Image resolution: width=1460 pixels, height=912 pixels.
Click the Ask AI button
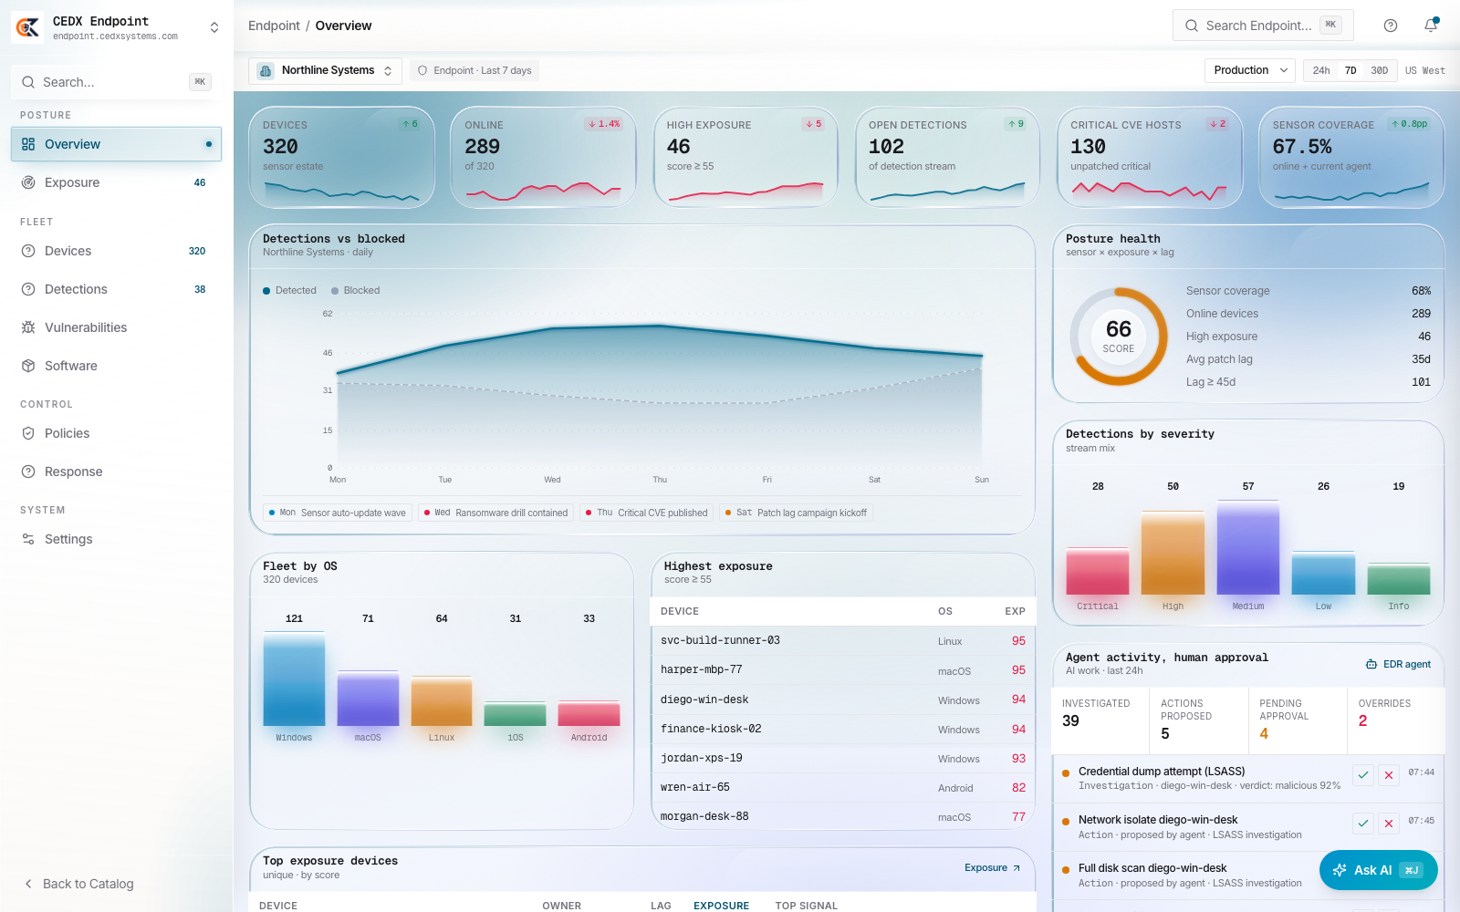[1378, 870]
